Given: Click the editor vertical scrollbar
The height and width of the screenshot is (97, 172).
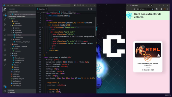Looking at the screenshot, I should [x=96, y=26].
